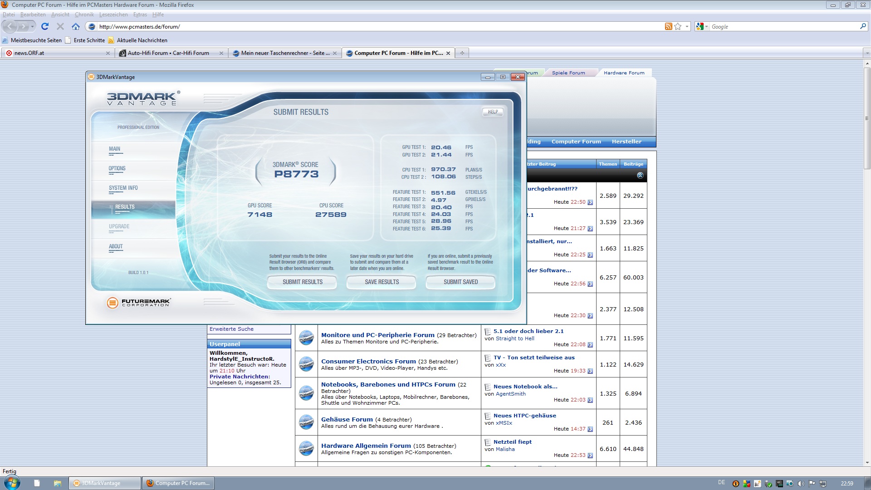Click the taskbar clock 22:59
Image resolution: width=871 pixels, height=490 pixels.
click(x=847, y=484)
